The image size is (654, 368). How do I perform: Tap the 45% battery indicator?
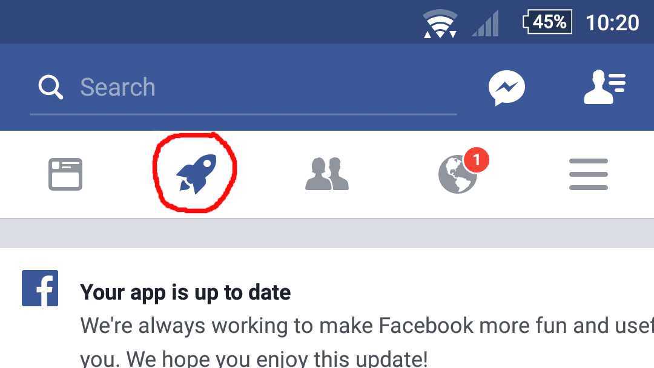click(547, 22)
